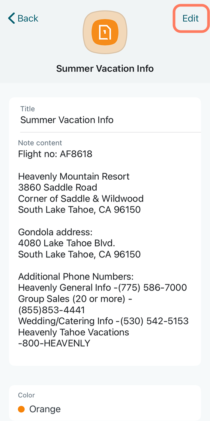Tap the Orange color label
The width and height of the screenshot is (210, 421).
(45, 409)
